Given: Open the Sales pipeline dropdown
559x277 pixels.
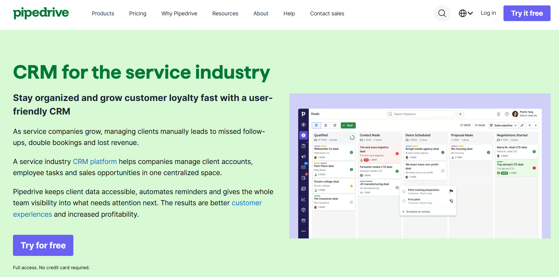Looking at the screenshot, I should pyautogui.click(x=503, y=125).
